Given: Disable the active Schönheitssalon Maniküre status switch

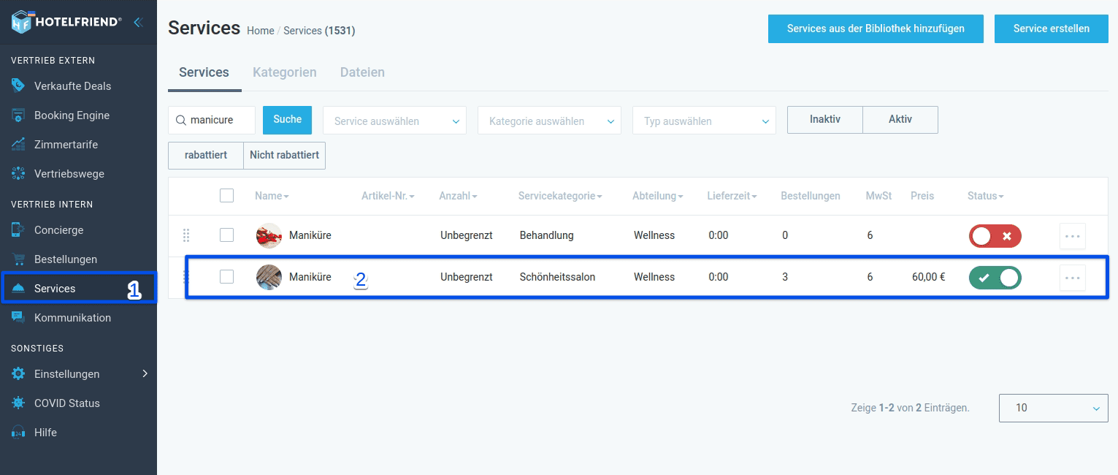Looking at the screenshot, I should [995, 278].
